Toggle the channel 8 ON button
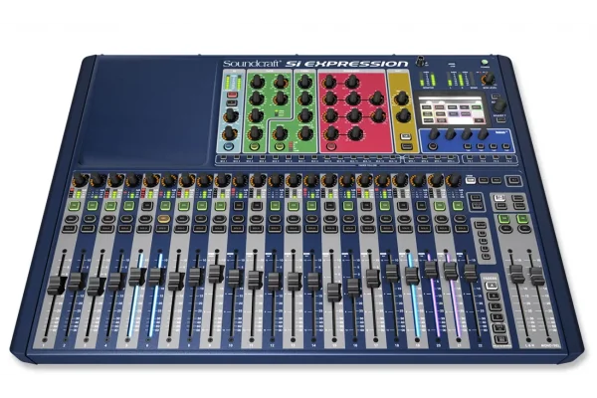597x398 pixels. coord(201,206)
